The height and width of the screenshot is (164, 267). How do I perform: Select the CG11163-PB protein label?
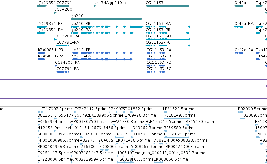(159, 56)
